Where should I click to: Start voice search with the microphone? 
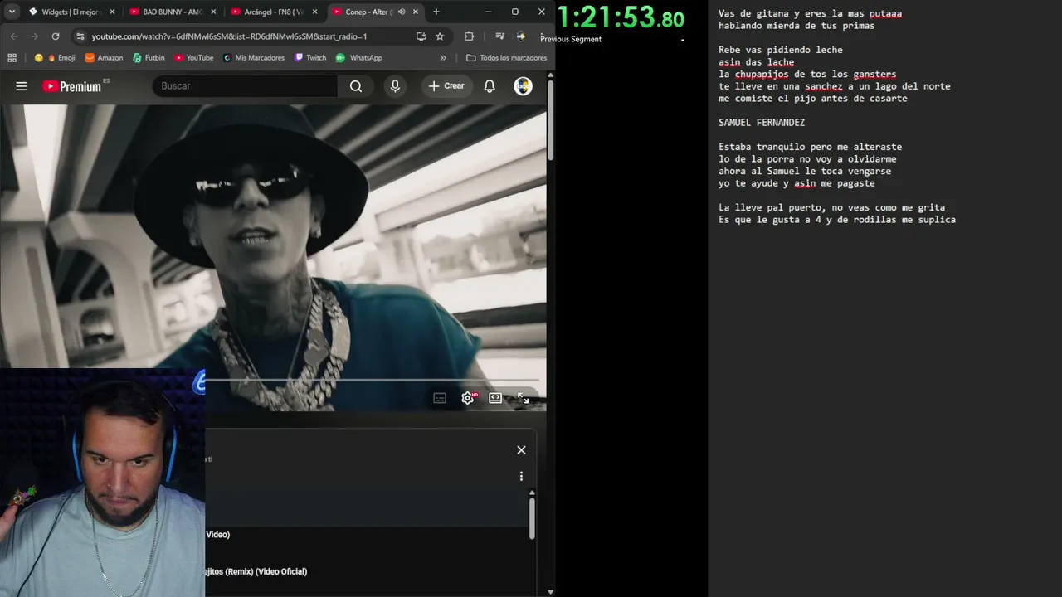pos(395,86)
